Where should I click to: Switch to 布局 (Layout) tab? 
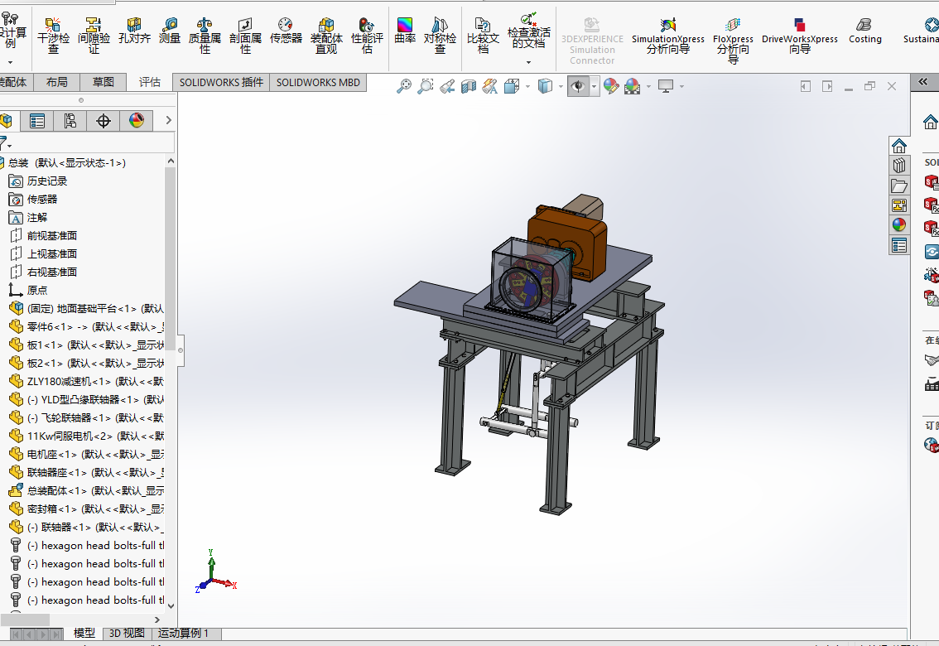57,82
